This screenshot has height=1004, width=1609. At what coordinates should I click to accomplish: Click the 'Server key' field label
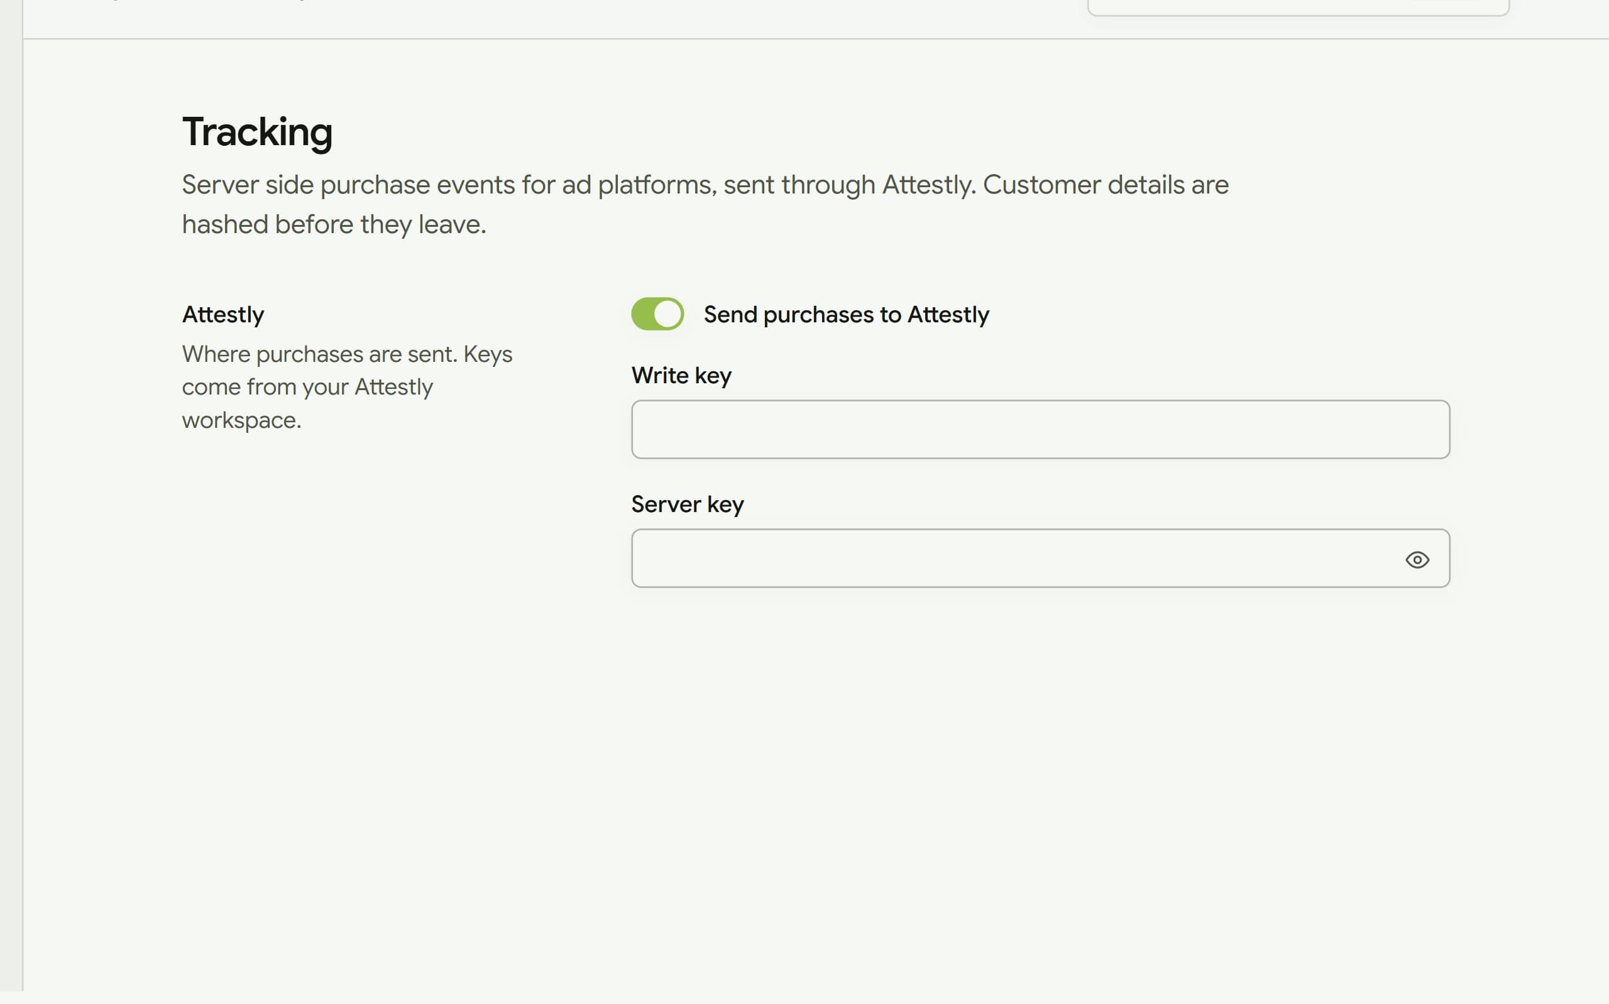click(x=688, y=505)
